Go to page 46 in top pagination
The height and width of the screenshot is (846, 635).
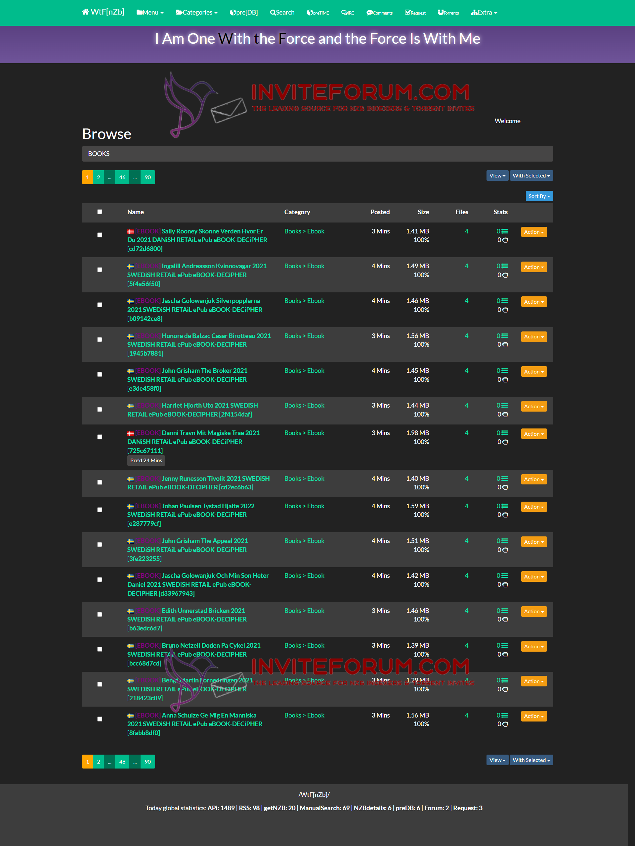[122, 177]
